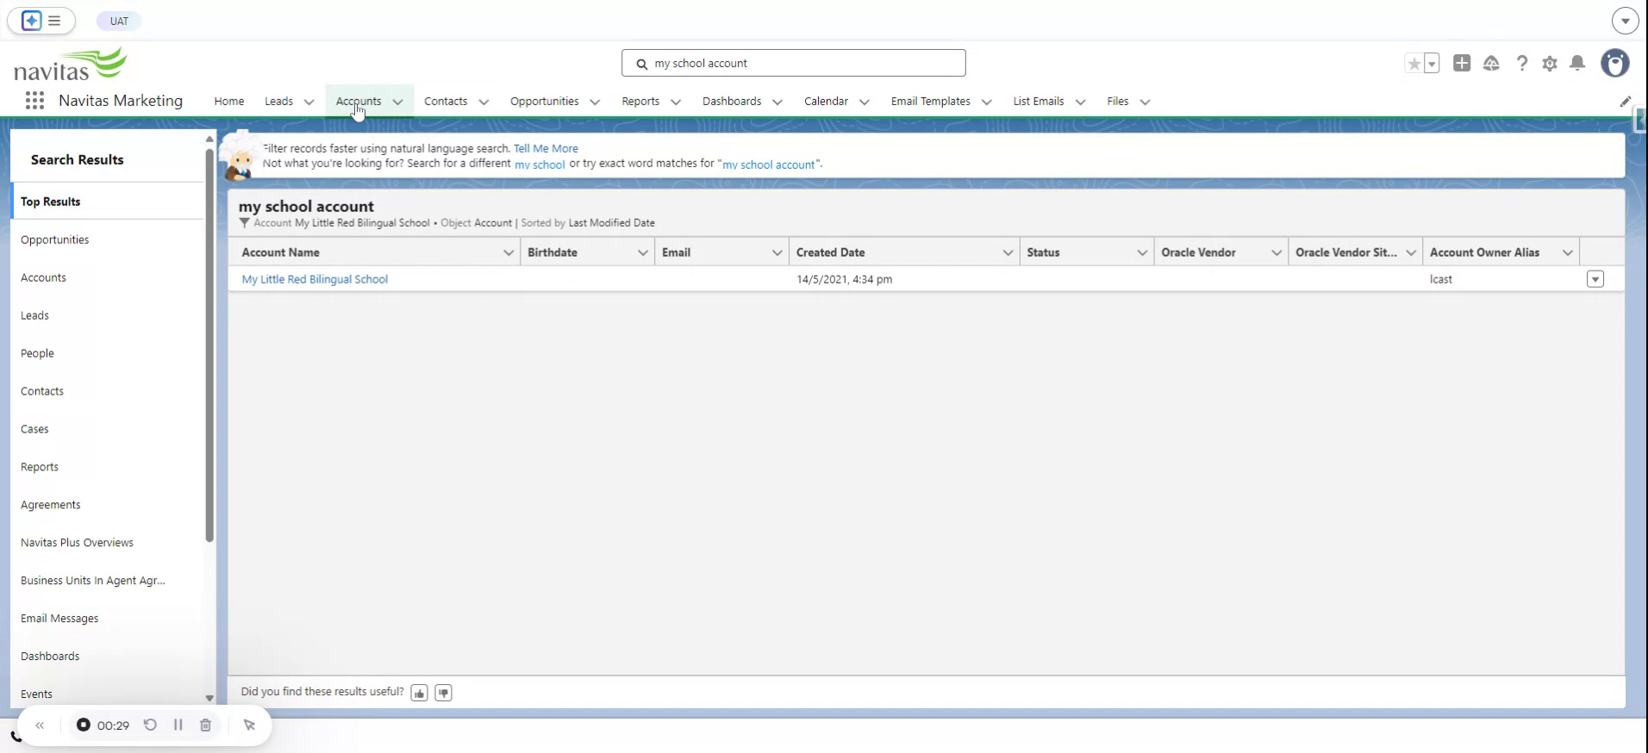Sort by Email column header

click(x=677, y=252)
